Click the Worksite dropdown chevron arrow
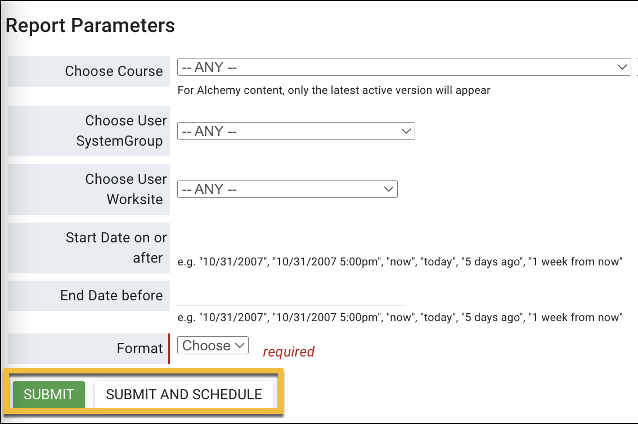The width and height of the screenshot is (638, 424). (389, 189)
